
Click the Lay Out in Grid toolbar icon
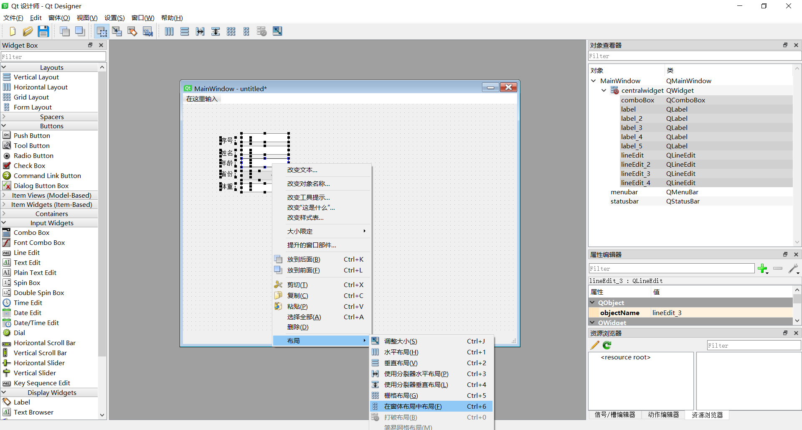click(231, 31)
